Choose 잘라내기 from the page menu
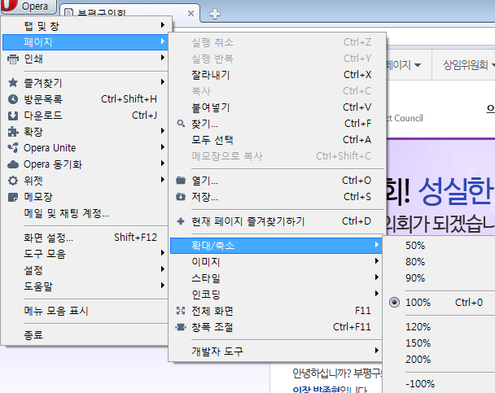The height and width of the screenshot is (393, 495). pos(277,75)
